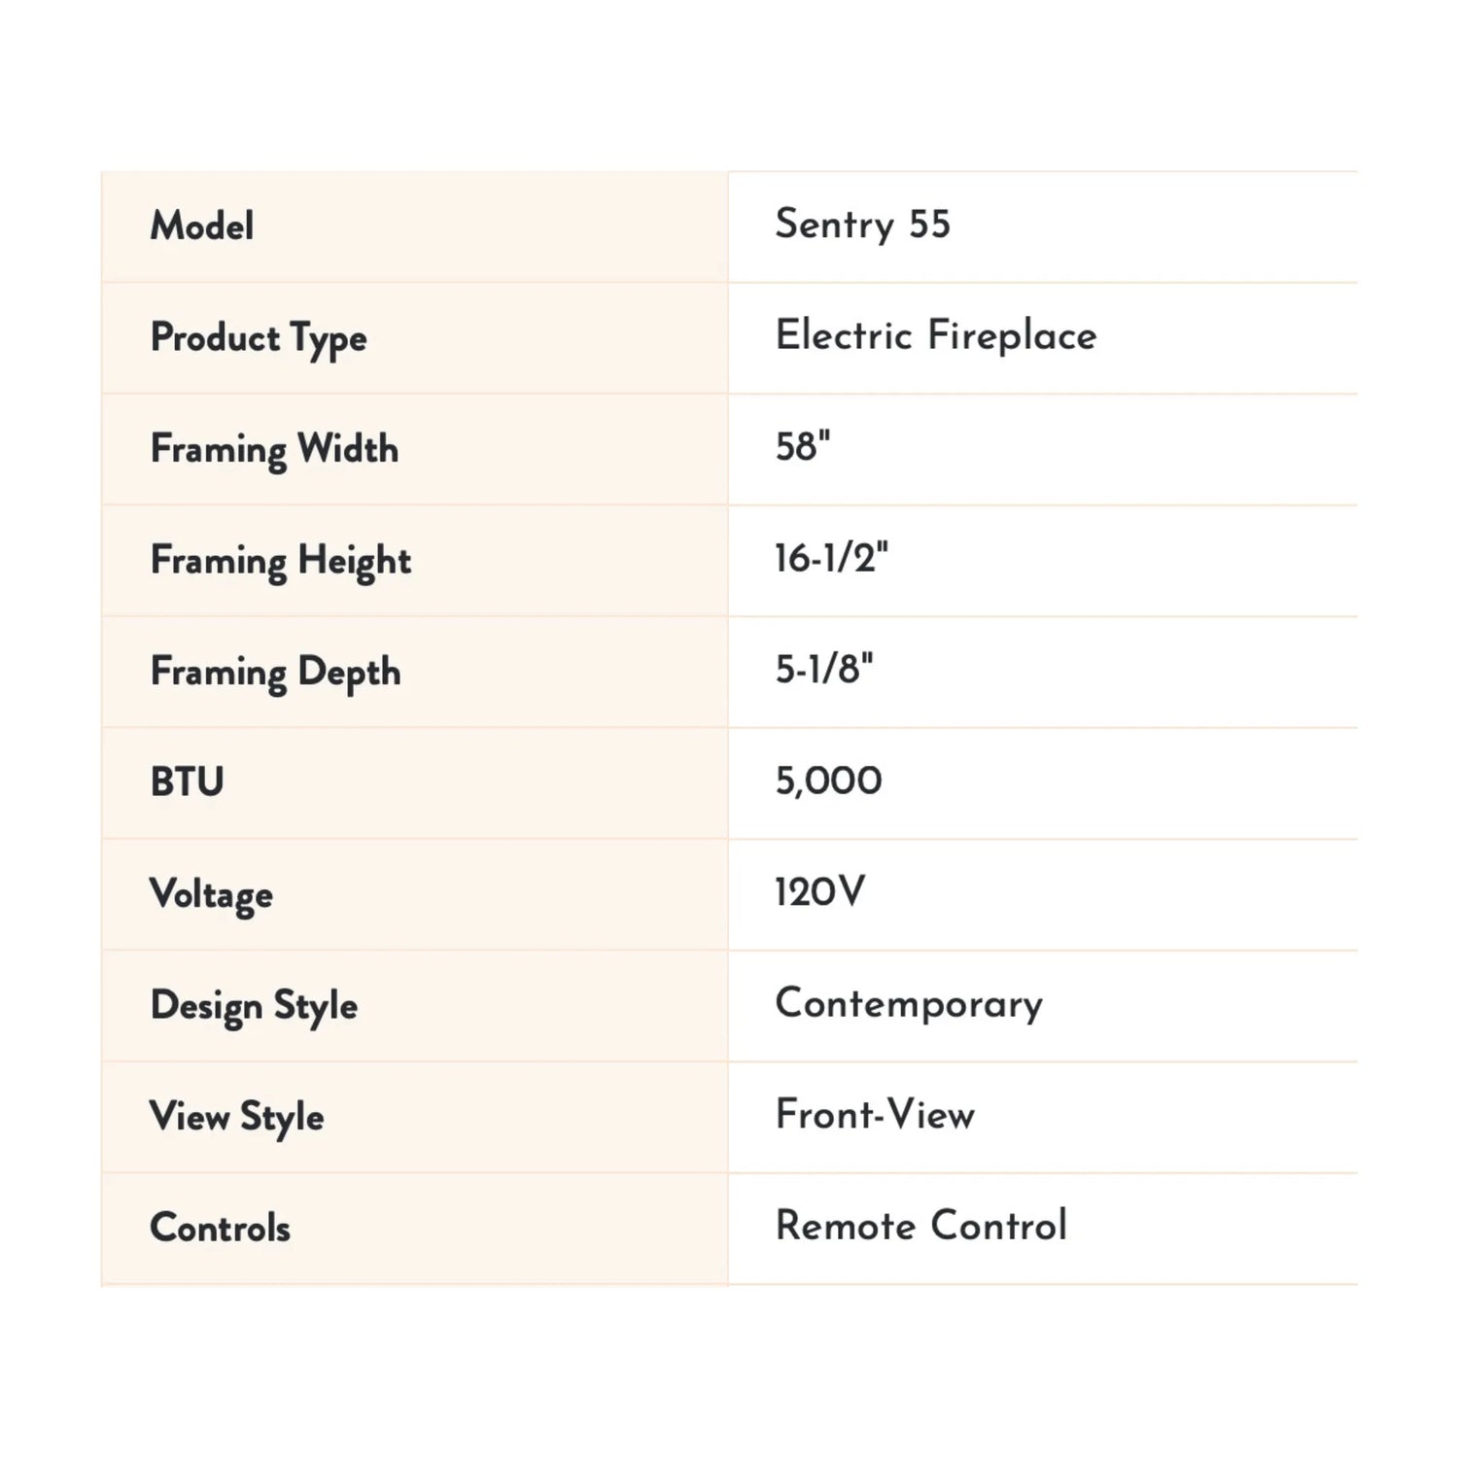Click the Voltage label
The image size is (1458, 1458).
(x=211, y=894)
